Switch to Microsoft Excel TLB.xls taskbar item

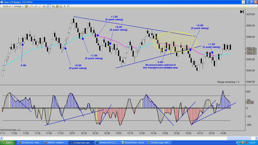point(133,142)
